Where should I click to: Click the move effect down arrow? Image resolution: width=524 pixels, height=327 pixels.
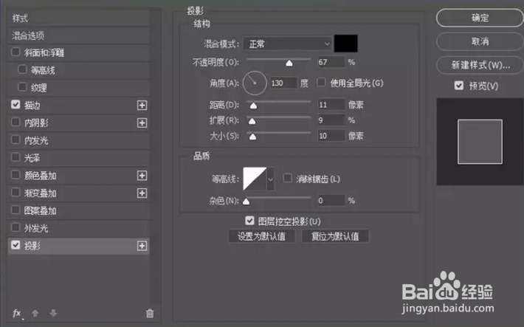click(53, 313)
